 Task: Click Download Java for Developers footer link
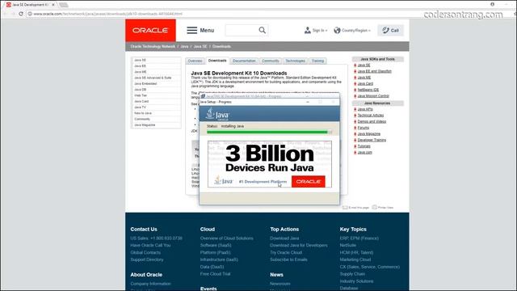(x=299, y=245)
